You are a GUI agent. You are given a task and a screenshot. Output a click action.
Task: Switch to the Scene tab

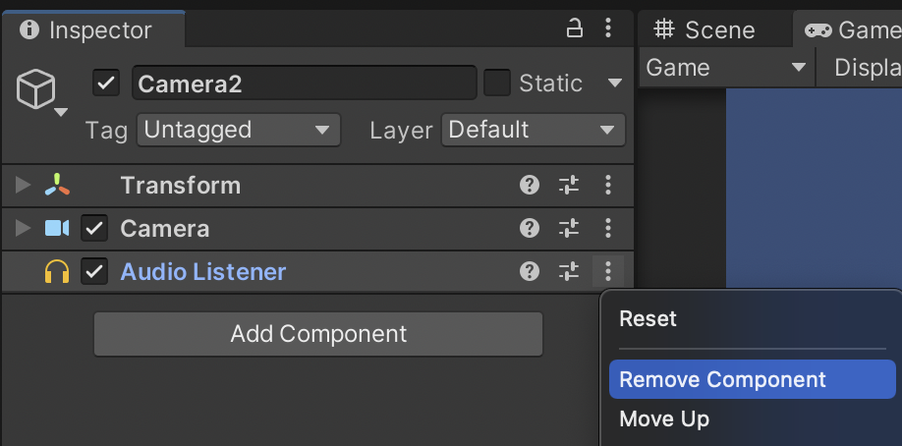pyautogui.click(x=705, y=29)
